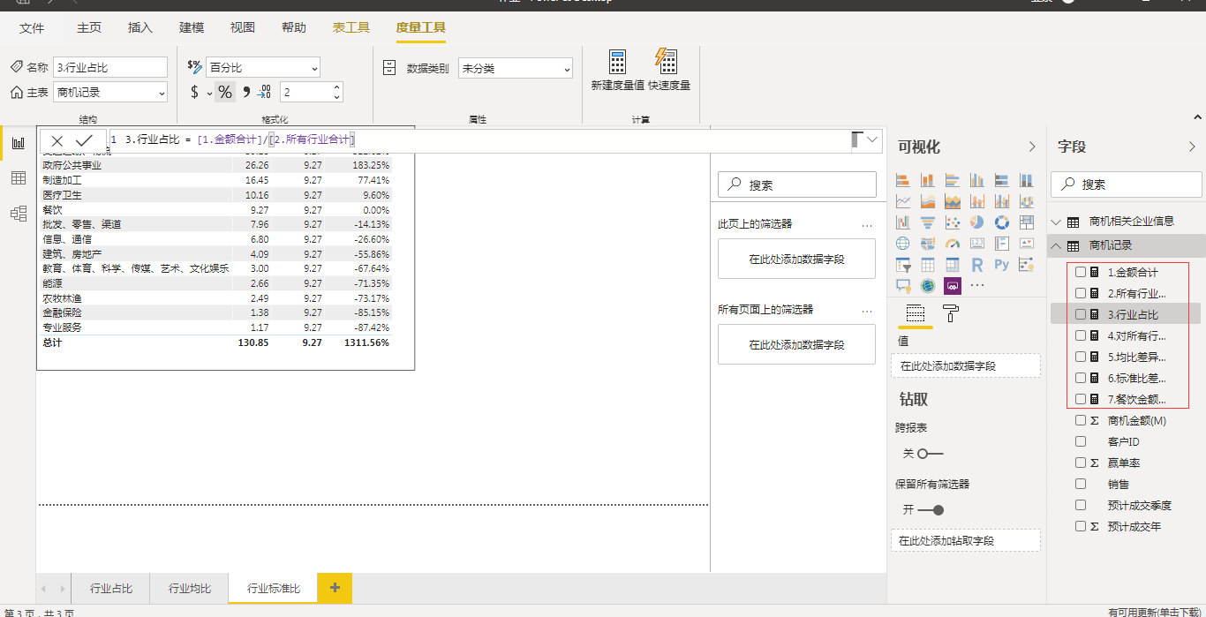1206x617 pixels.
Task: Choose the matrix visual
Action: coord(953,265)
